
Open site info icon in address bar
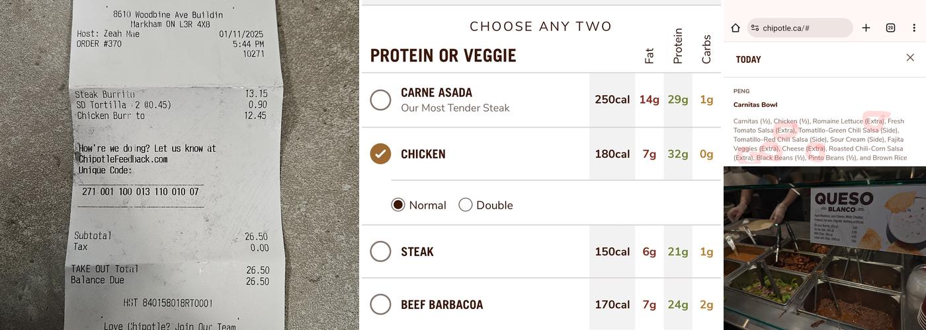click(x=755, y=28)
